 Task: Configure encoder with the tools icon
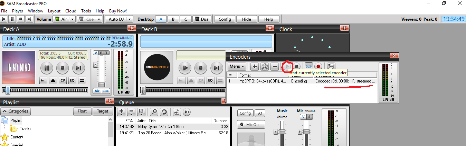pyautogui.click(x=265, y=66)
